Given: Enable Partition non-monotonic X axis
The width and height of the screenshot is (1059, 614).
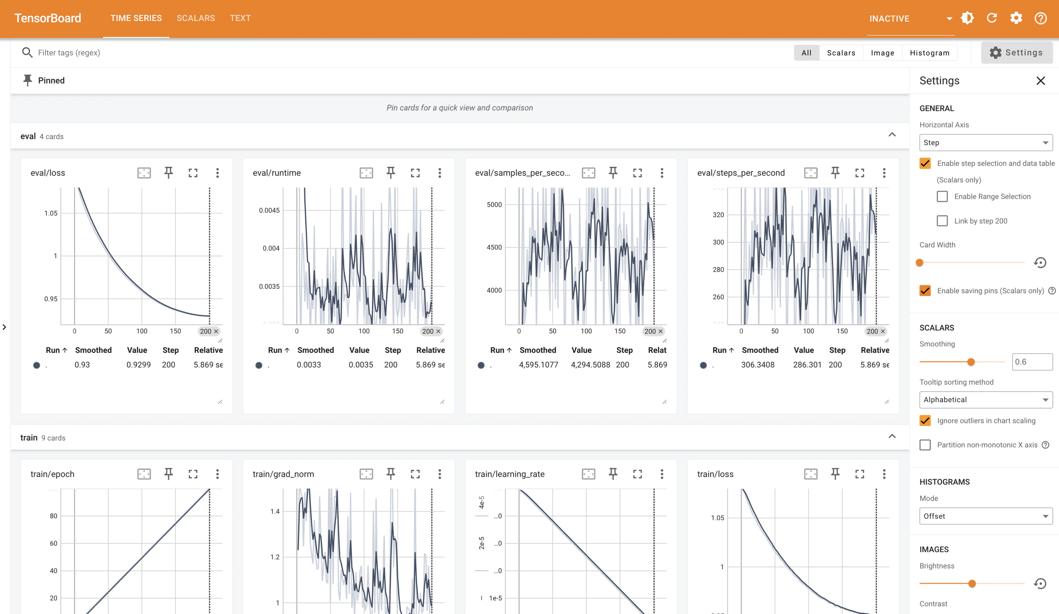Looking at the screenshot, I should [925, 445].
